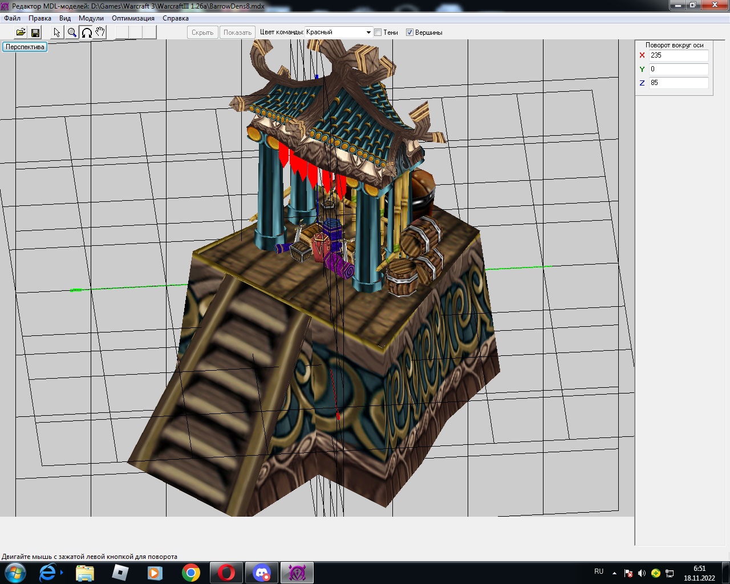Open the Модули menu

coord(91,18)
